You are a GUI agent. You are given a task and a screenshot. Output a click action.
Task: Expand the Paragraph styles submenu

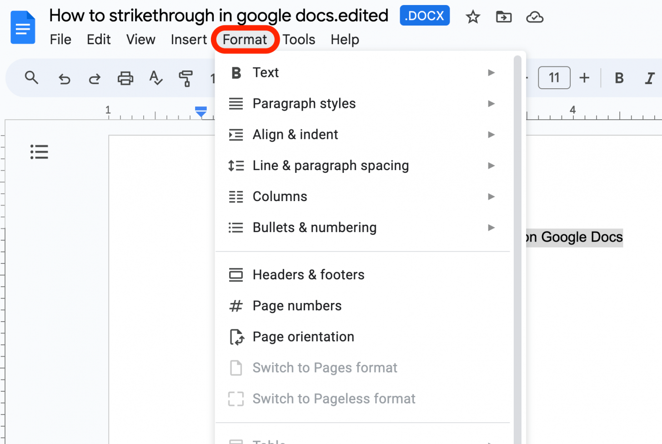point(363,104)
